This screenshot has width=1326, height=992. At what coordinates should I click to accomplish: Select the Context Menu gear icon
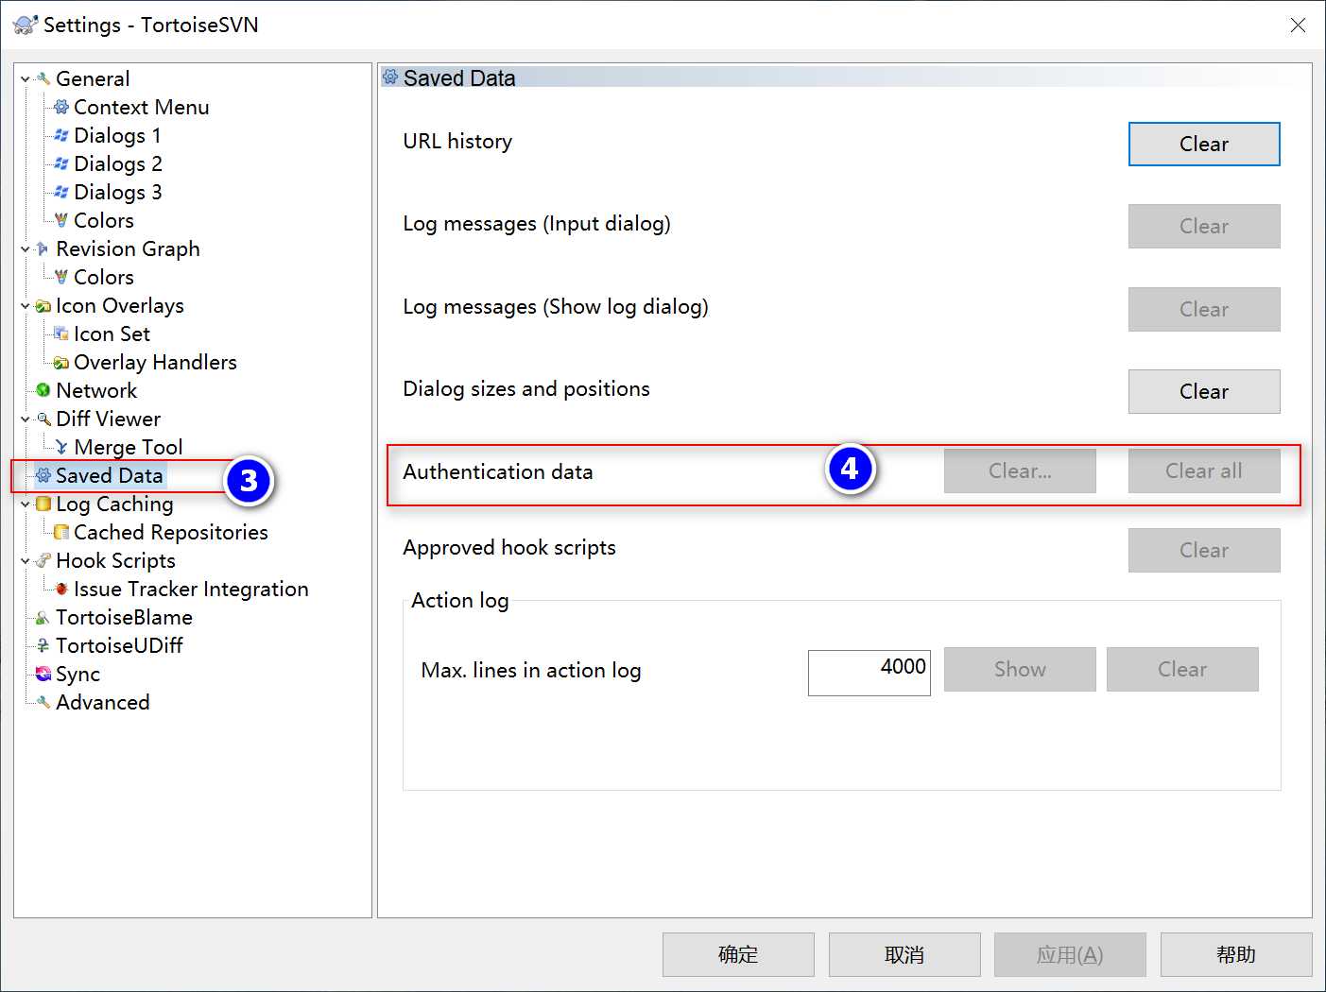tap(61, 107)
